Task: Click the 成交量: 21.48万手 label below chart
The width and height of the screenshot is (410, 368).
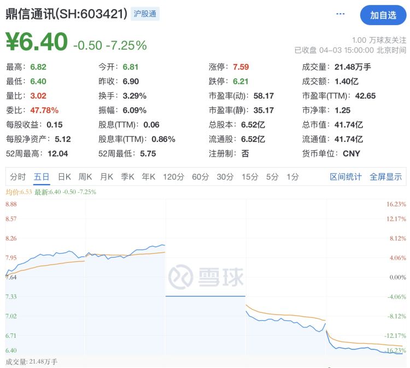Action: (31, 362)
